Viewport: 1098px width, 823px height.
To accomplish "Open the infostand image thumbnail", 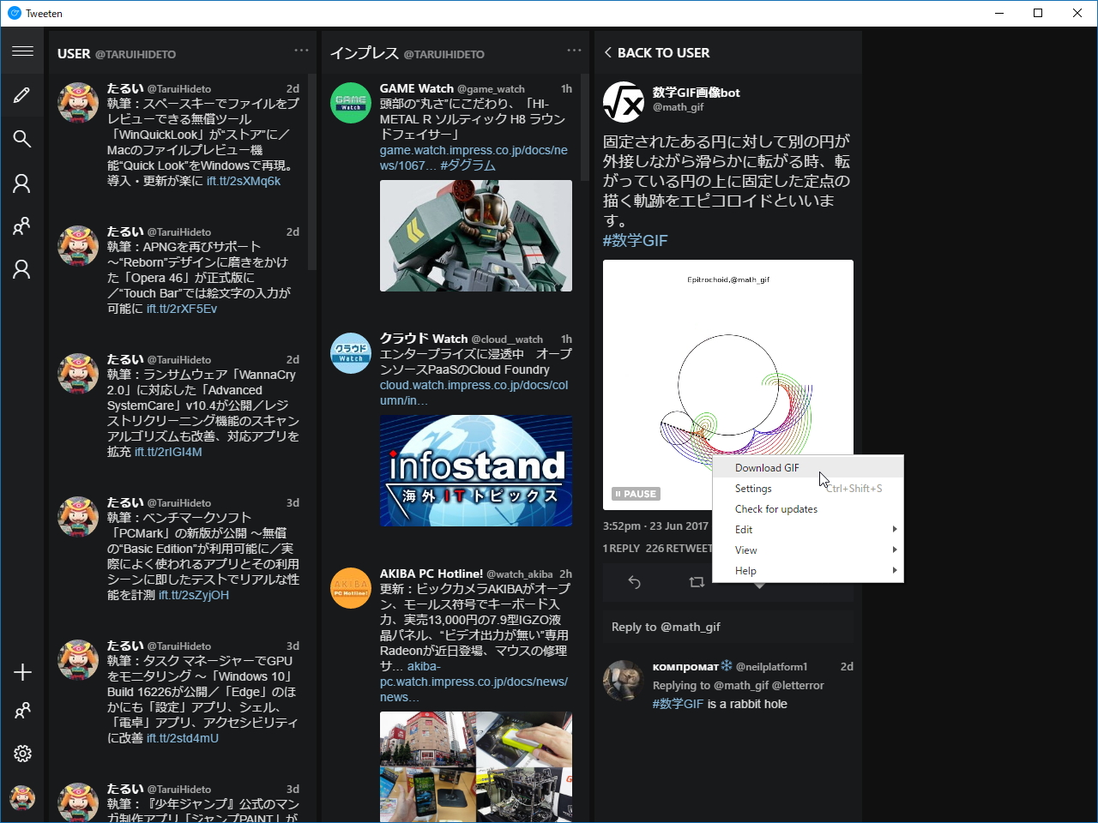I will [475, 470].
